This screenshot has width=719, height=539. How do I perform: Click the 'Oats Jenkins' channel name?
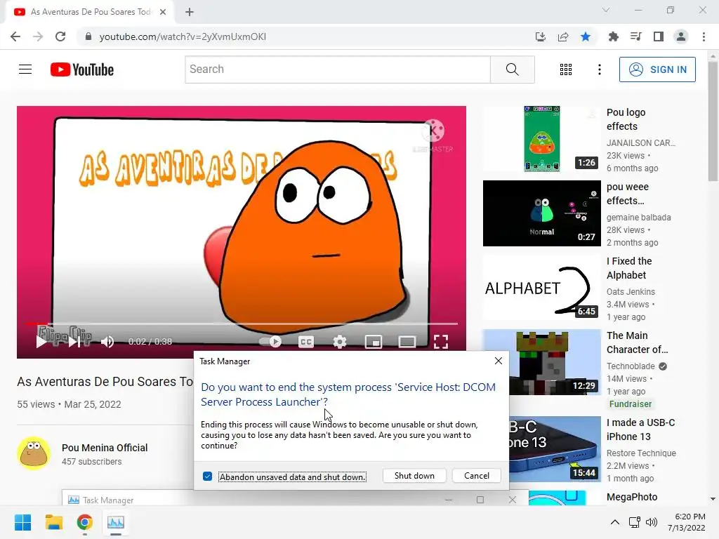[631, 291]
